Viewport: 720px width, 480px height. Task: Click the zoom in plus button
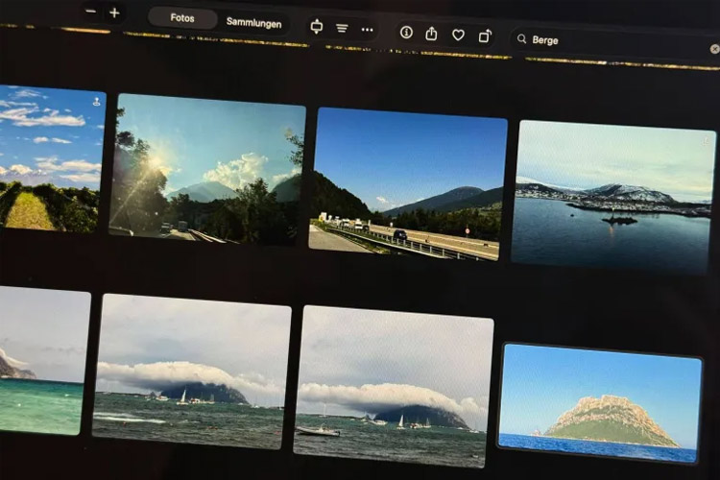[x=114, y=12]
